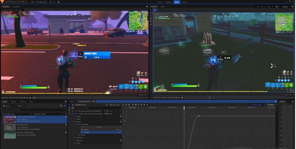
Task: Open the History panel tab
Action: tap(23, 101)
